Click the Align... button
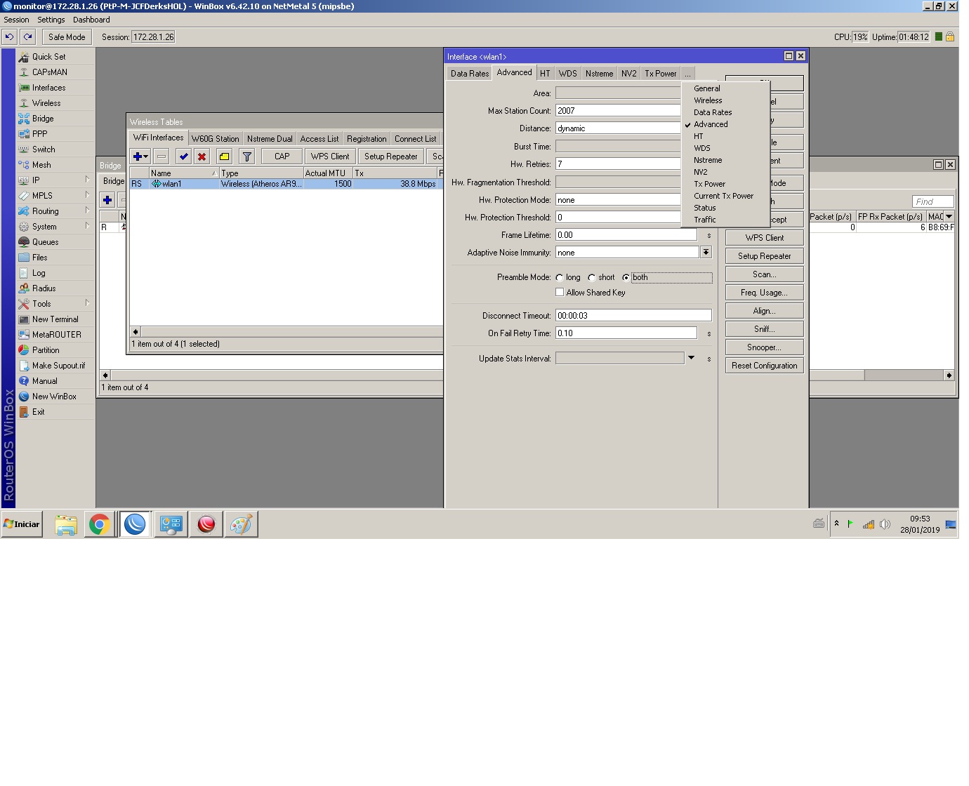 [x=765, y=311]
